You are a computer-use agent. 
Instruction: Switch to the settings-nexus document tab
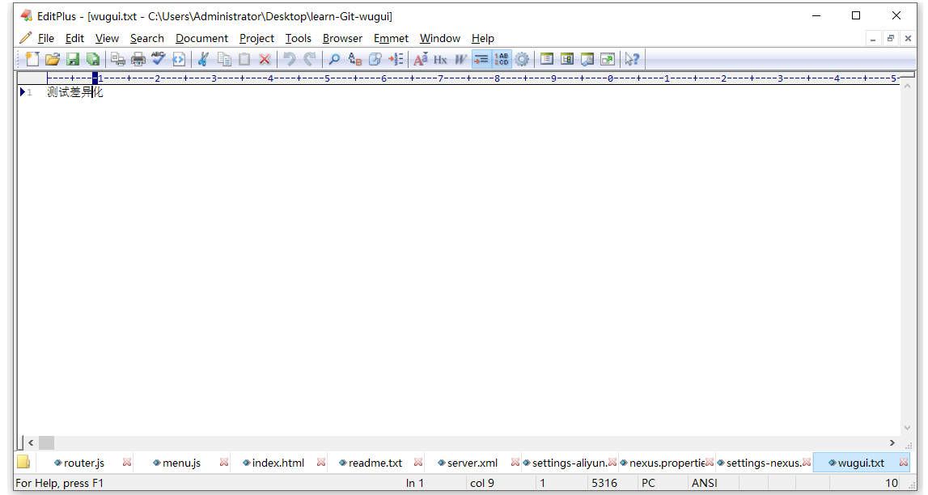pyautogui.click(x=764, y=463)
